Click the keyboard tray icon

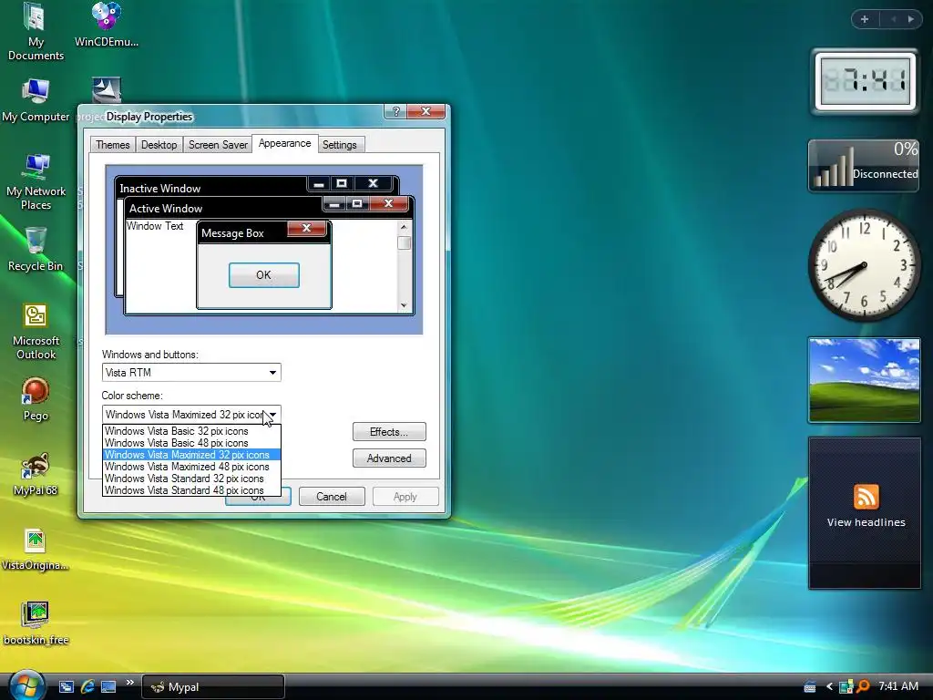[810, 687]
